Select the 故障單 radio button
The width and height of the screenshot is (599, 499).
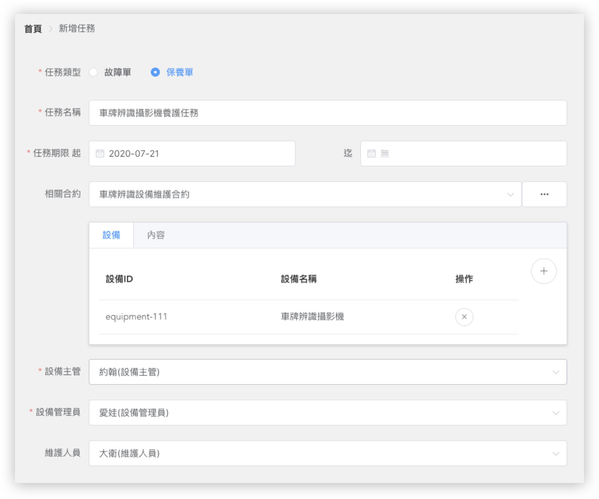click(x=93, y=72)
